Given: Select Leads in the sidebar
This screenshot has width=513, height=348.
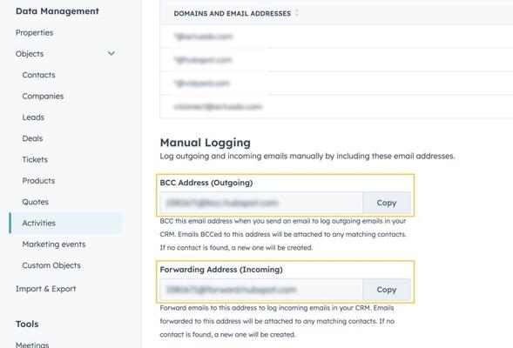Looking at the screenshot, I should tap(33, 117).
